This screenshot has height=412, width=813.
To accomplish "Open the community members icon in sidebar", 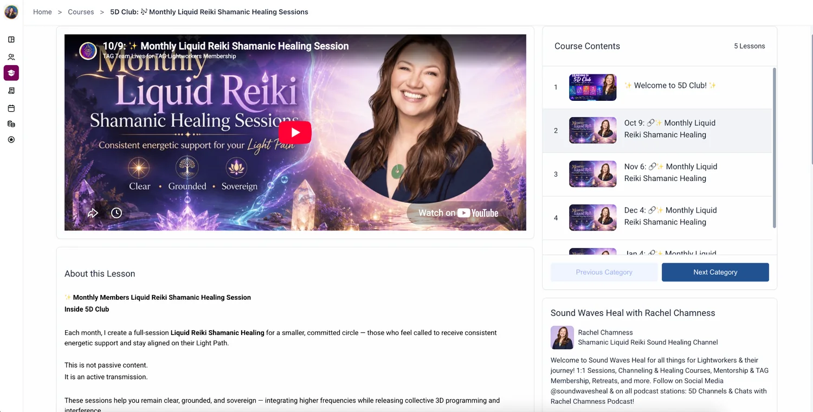I will click(11, 57).
